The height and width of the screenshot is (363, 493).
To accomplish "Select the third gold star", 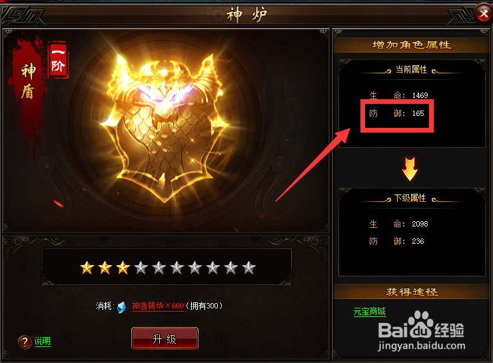I will click(x=123, y=268).
